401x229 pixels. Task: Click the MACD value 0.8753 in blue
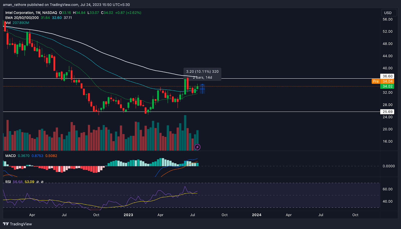37,156
